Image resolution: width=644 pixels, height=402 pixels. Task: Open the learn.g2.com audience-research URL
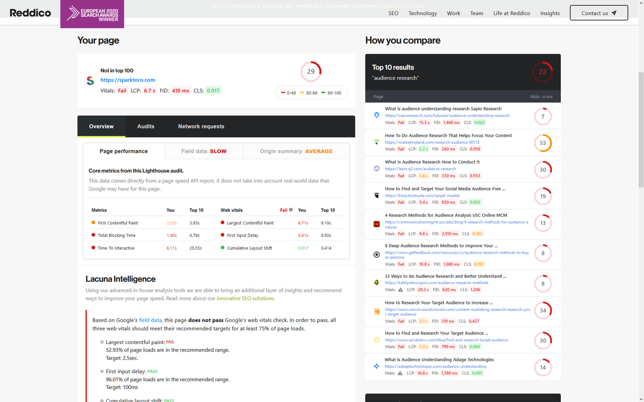point(420,168)
